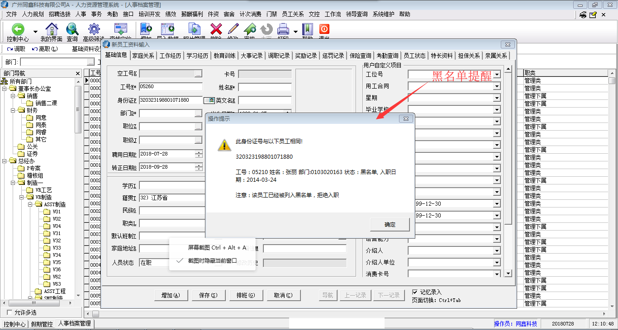Click the ID card reader icon beside 身份证

click(x=209, y=100)
